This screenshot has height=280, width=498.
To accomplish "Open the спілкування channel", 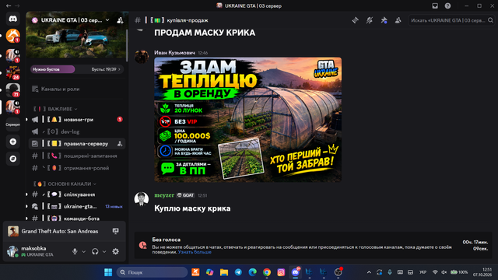I will click(x=76, y=194).
